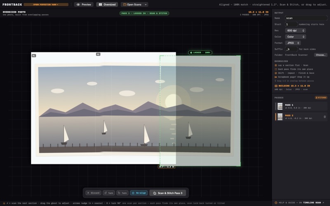Click the Suffix field with _b

(291, 49)
